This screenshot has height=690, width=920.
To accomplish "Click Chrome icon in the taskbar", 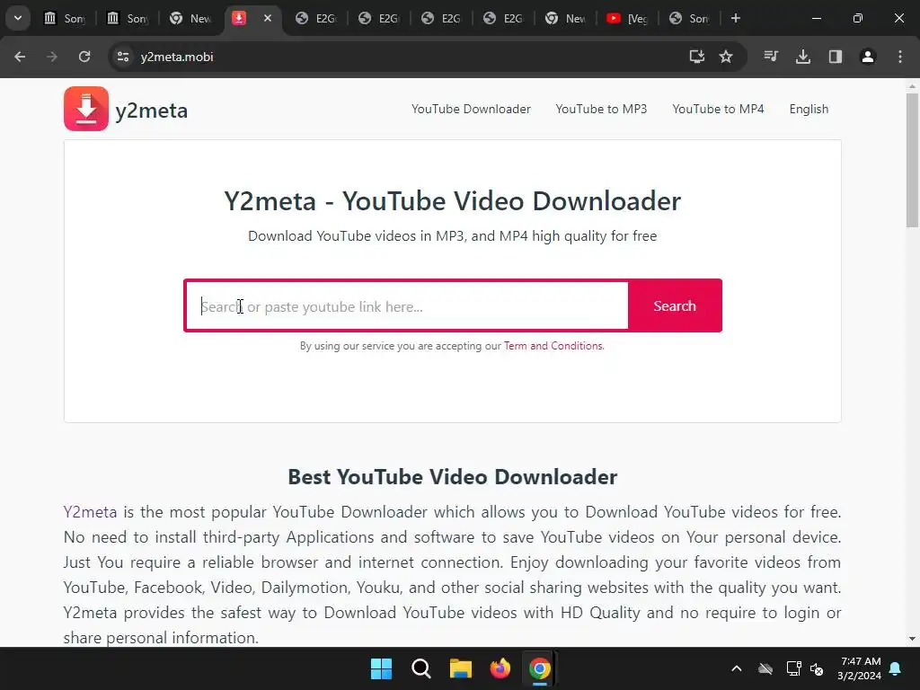I will click(x=540, y=668).
